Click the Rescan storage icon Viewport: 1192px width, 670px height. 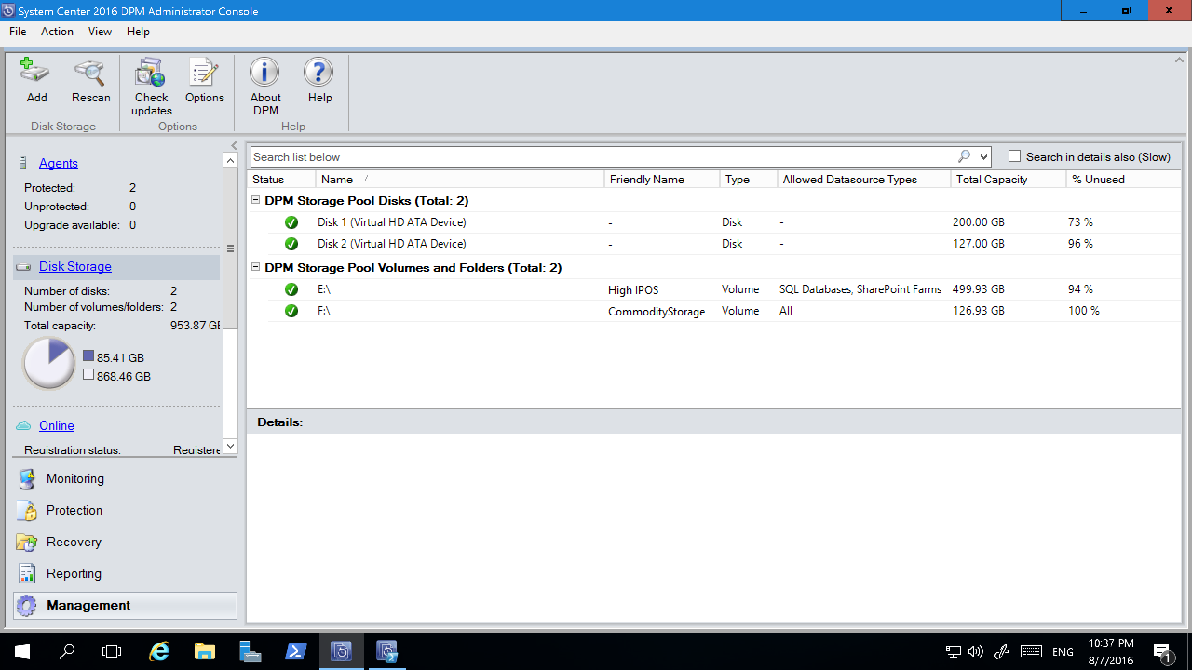[90, 80]
